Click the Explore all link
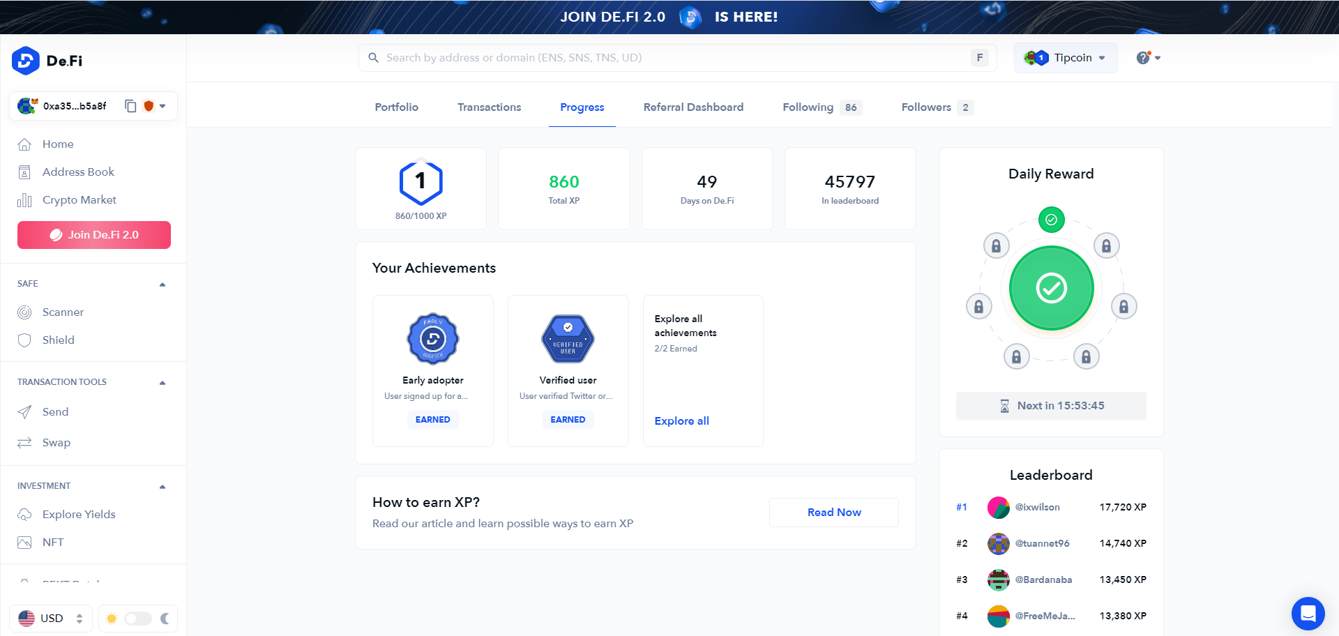 pyautogui.click(x=682, y=421)
